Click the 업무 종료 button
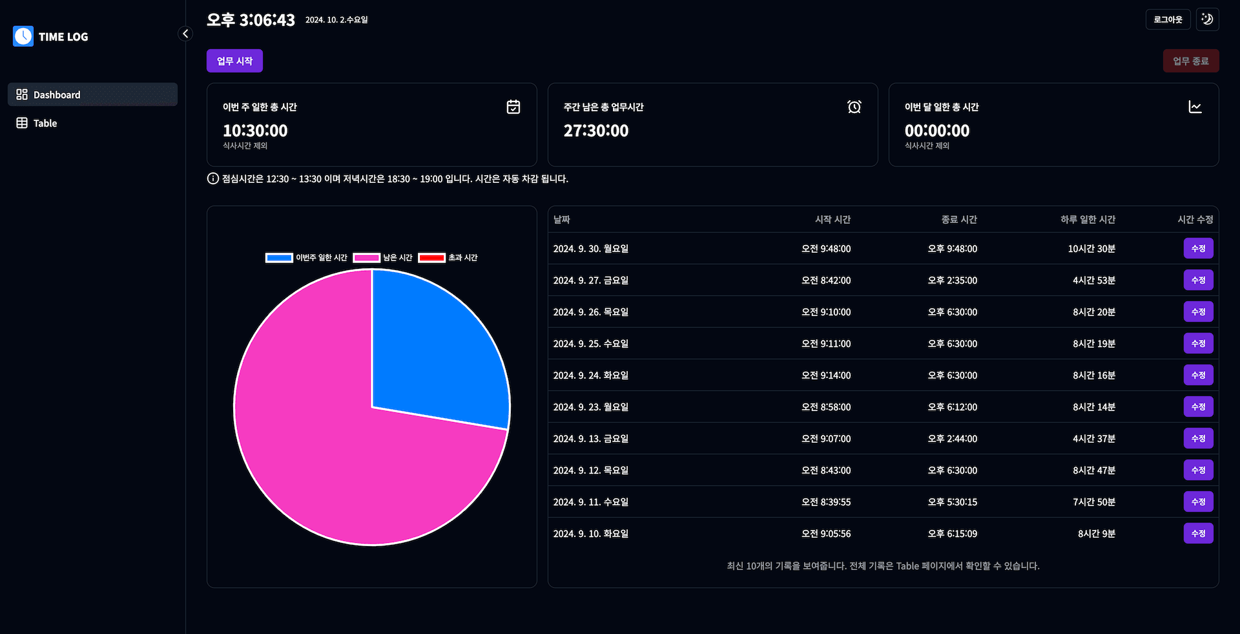1240x634 pixels. click(1191, 60)
